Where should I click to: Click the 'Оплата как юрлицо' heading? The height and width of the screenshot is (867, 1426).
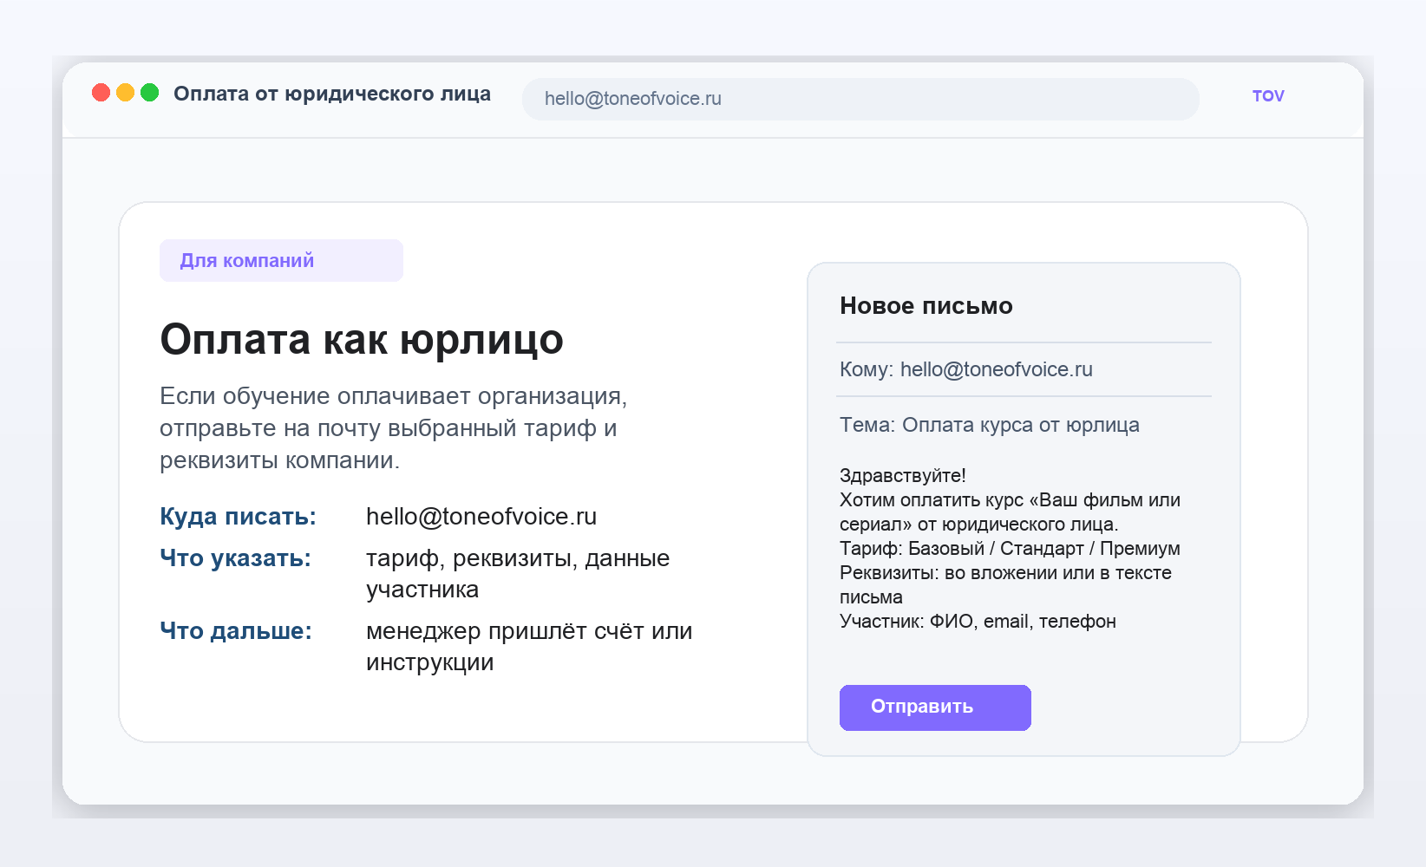(362, 339)
